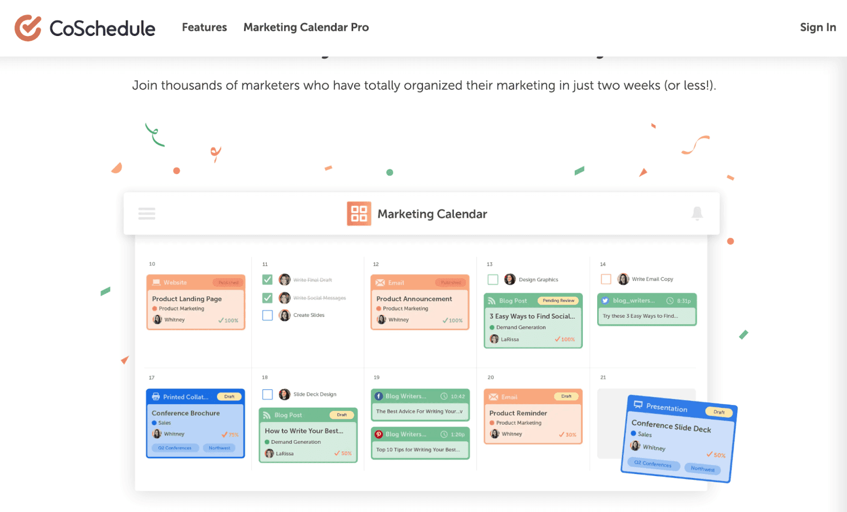The width and height of the screenshot is (847, 512).
Task: Click the Twitter icon on blog_writers card
Action: 605,300
